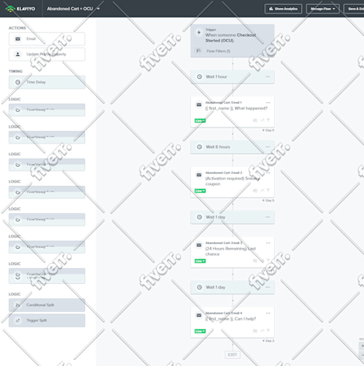This screenshot has width=364, height=366.
Task: Click the envelope icon of the Email action
Action: pos(18,39)
